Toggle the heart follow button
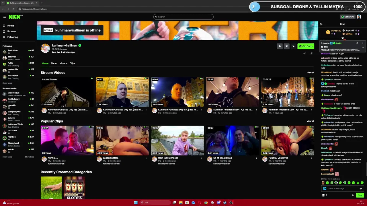 click(286, 46)
